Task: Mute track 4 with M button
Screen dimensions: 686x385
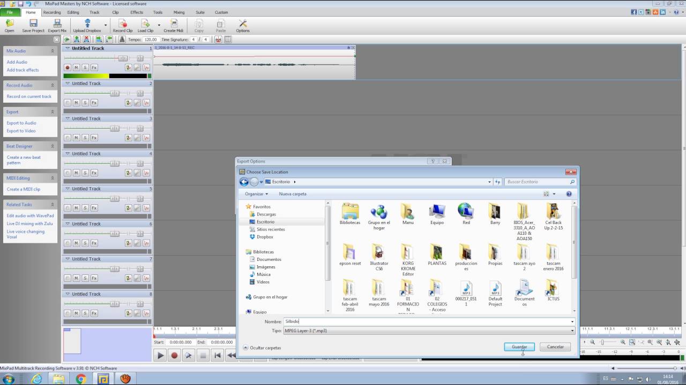Action: click(x=76, y=173)
